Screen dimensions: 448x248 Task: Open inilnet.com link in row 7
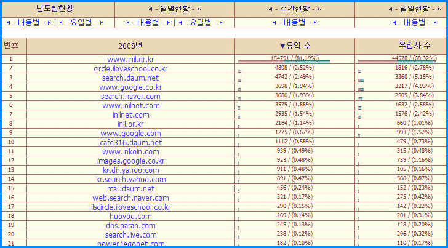coord(131,115)
